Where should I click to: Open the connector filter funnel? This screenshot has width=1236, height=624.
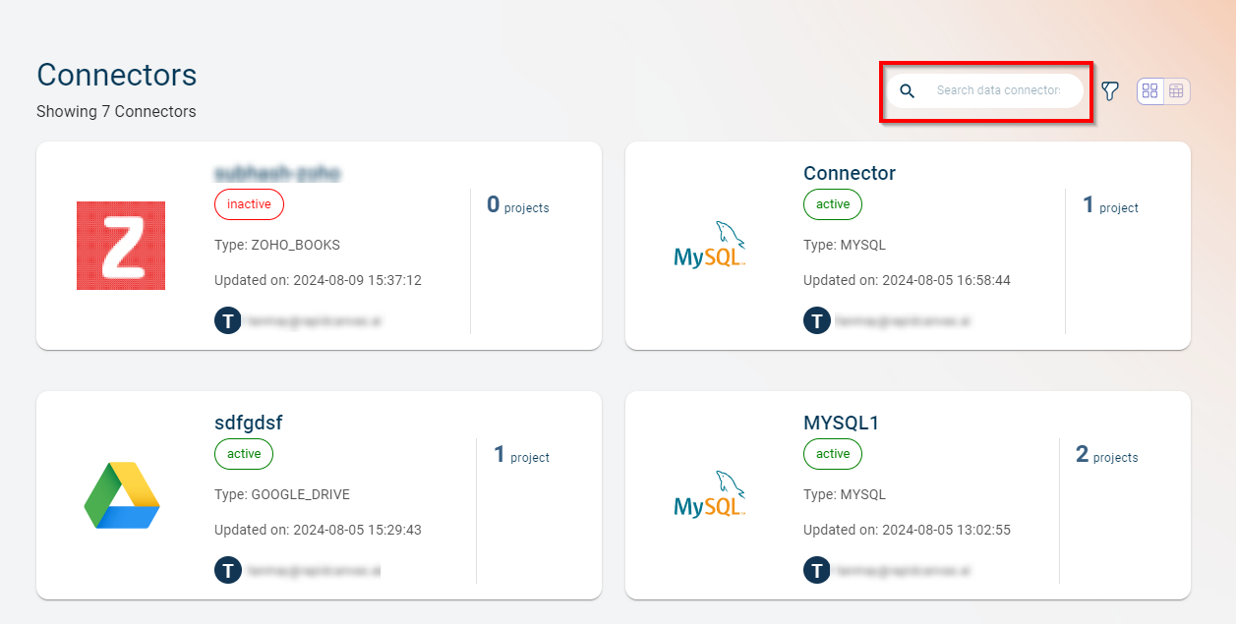coord(1110,91)
